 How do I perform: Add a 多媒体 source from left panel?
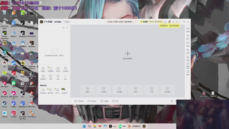click(58, 69)
